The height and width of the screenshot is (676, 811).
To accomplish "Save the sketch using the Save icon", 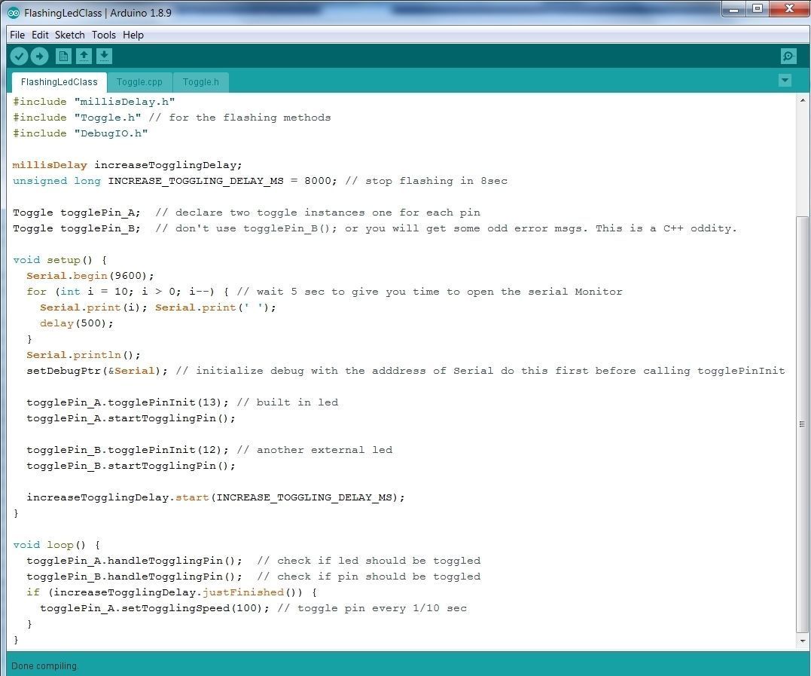I will tap(104, 56).
